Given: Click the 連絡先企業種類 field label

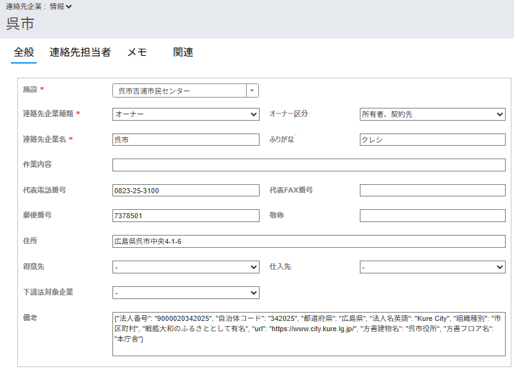Looking at the screenshot, I should point(48,114).
